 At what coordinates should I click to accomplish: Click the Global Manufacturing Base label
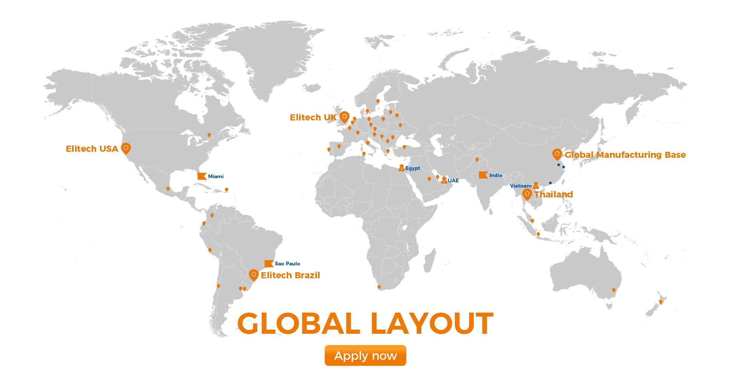click(x=625, y=155)
